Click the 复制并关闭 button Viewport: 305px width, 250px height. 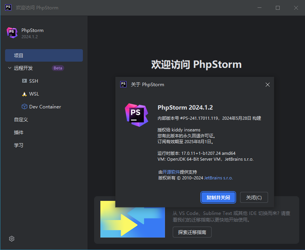coord(218,197)
